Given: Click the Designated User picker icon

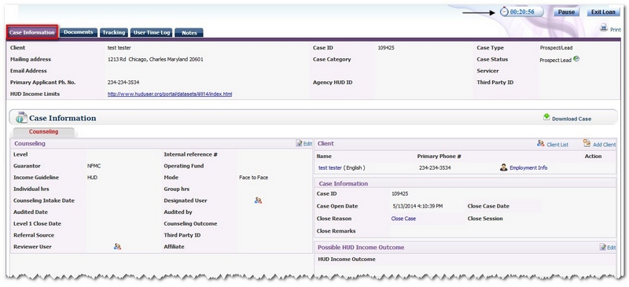Looking at the screenshot, I should [258, 201].
